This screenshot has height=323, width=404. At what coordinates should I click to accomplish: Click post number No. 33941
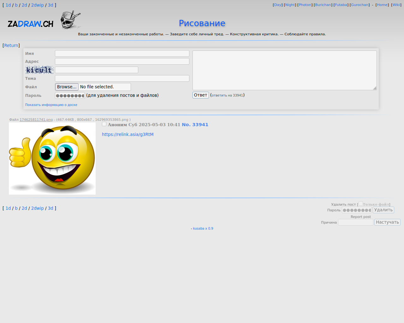[195, 125]
